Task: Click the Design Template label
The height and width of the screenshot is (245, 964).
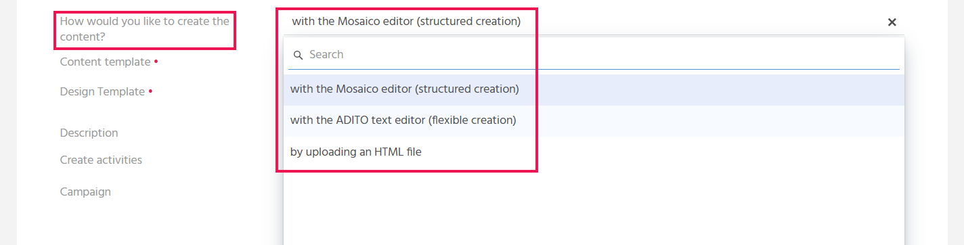Action: click(102, 91)
